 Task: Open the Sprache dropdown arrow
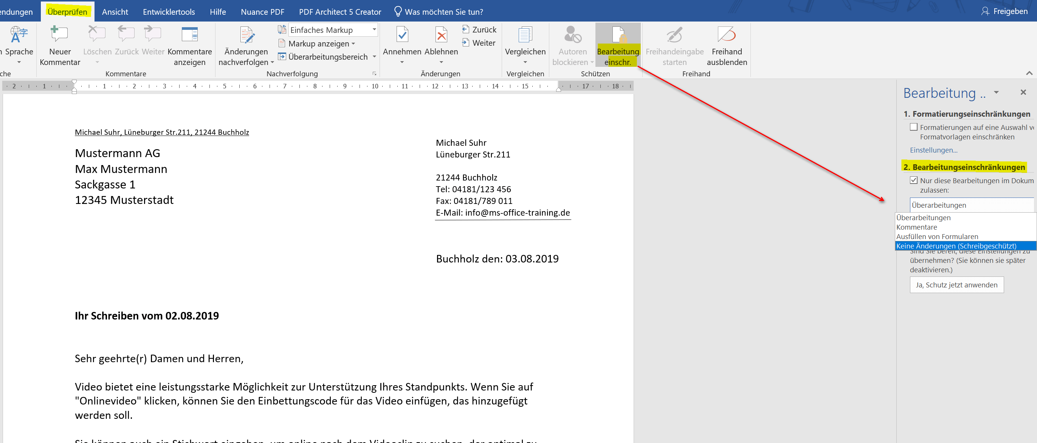coord(19,62)
